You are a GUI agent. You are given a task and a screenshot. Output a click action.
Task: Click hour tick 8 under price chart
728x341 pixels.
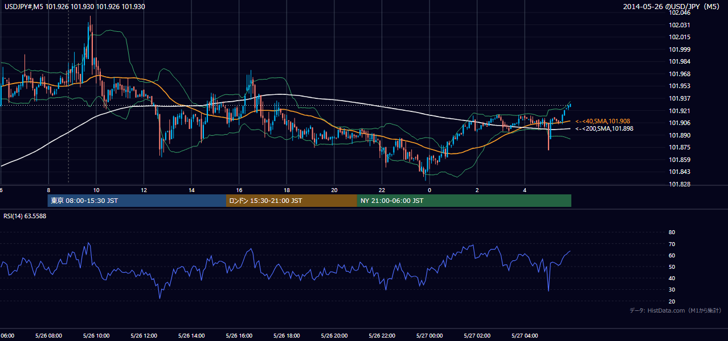(x=48, y=190)
